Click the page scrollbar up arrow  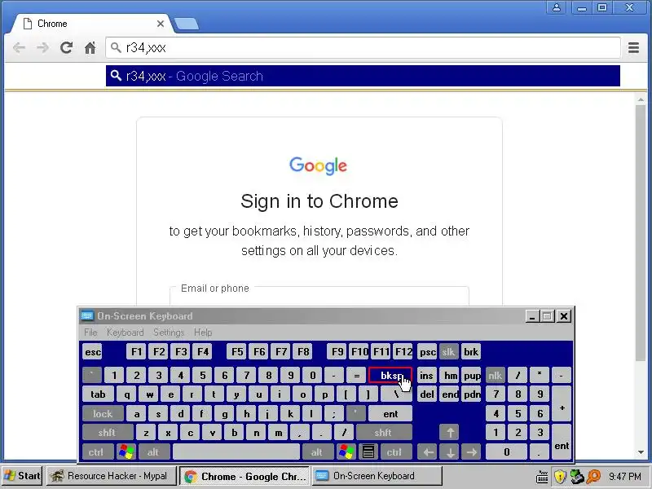point(641,99)
